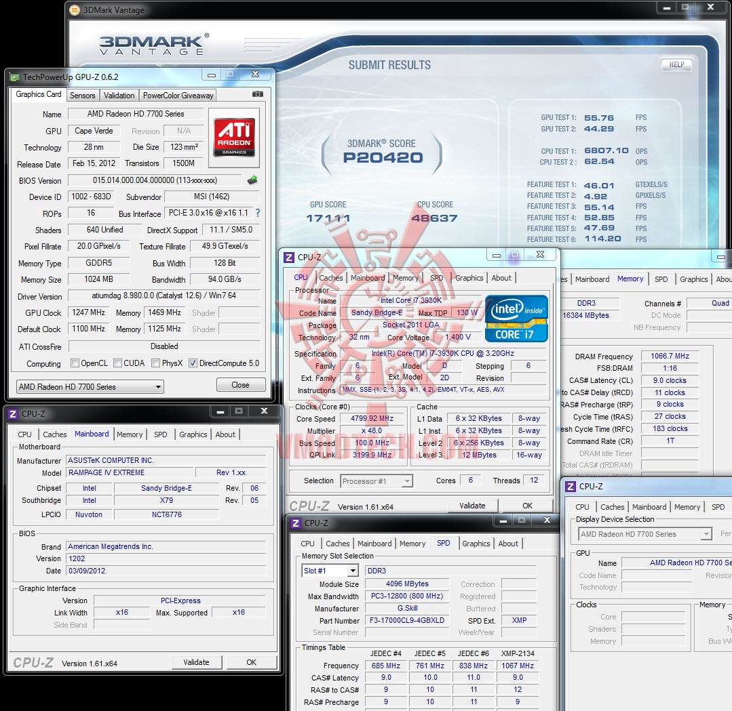Viewport: 732px width, 711px height.
Task: Switch to the GPU-Z Validation tab
Action: point(119,95)
